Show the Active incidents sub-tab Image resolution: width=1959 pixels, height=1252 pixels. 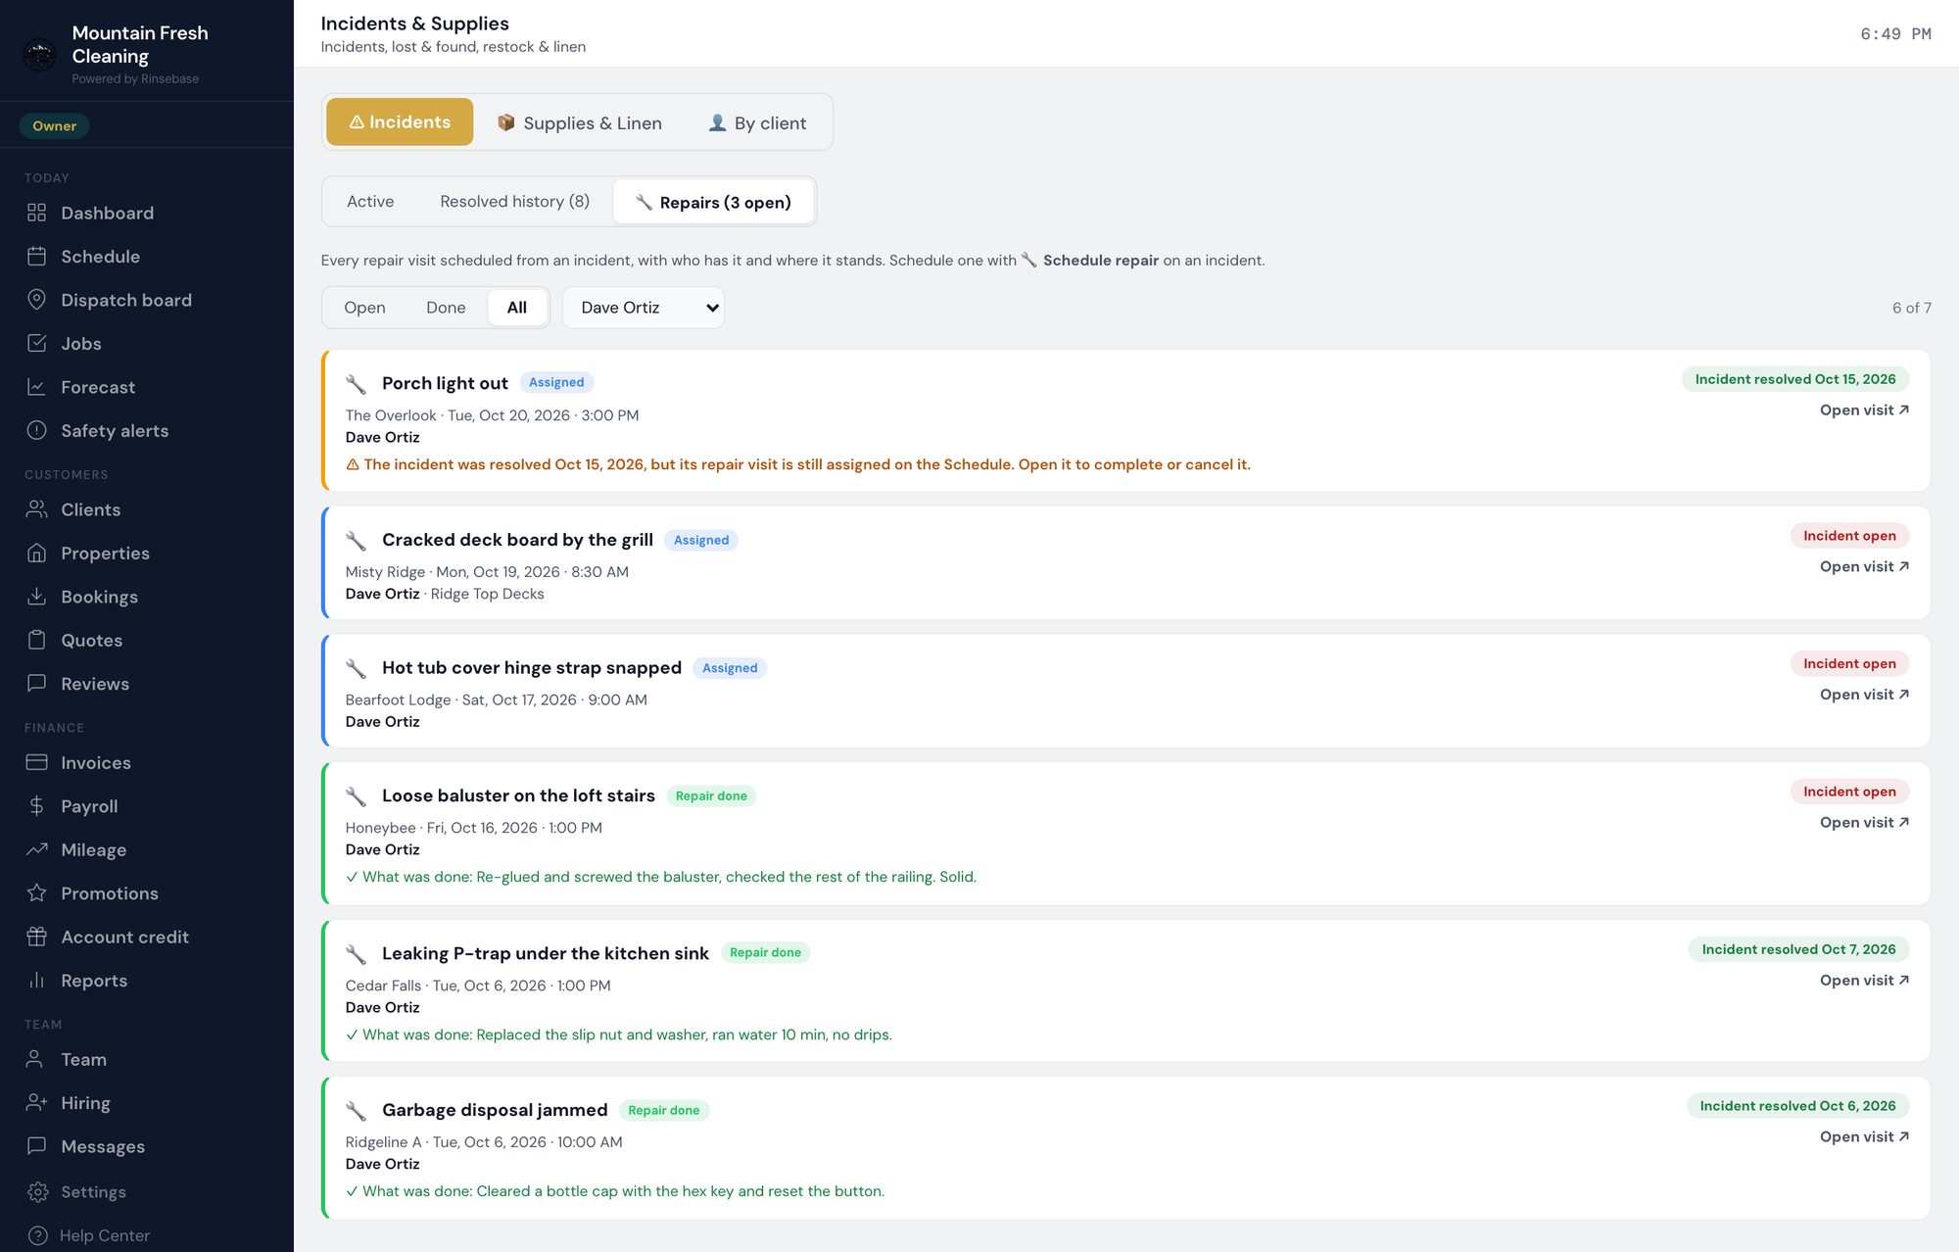point(370,202)
